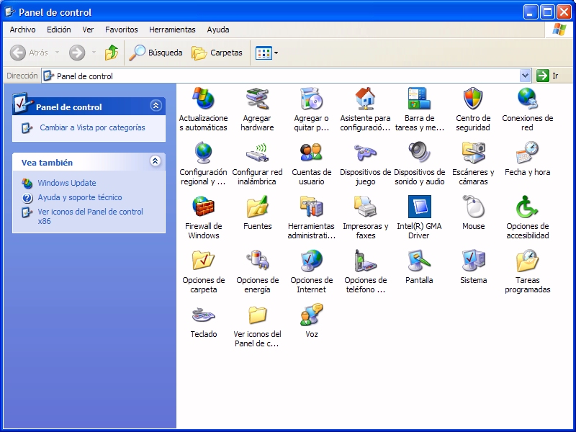Expand the forward history dropdown arrow
576x432 pixels.
point(94,53)
